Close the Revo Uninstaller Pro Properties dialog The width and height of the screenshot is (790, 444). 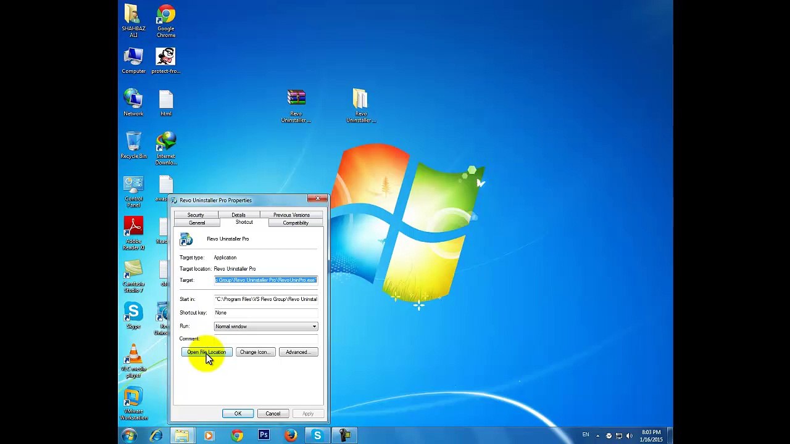pyautogui.click(x=318, y=199)
